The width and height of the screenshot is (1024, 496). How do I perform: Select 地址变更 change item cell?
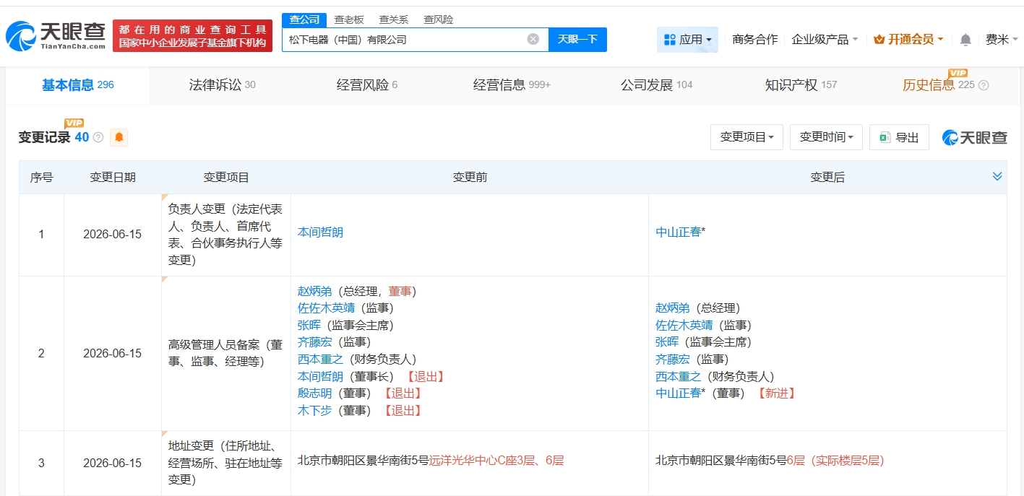click(226, 463)
